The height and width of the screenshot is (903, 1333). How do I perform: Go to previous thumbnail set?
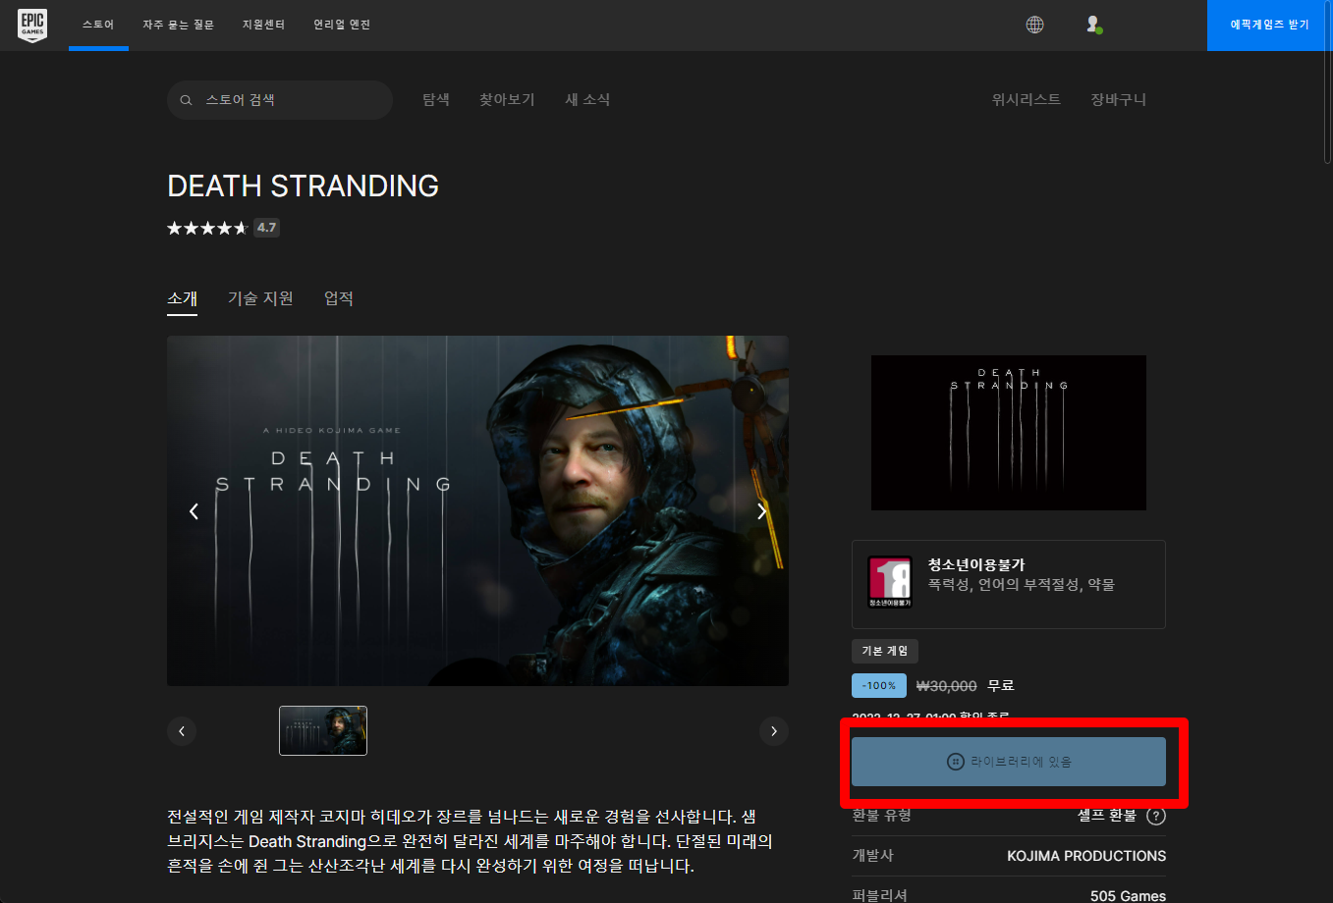click(182, 731)
